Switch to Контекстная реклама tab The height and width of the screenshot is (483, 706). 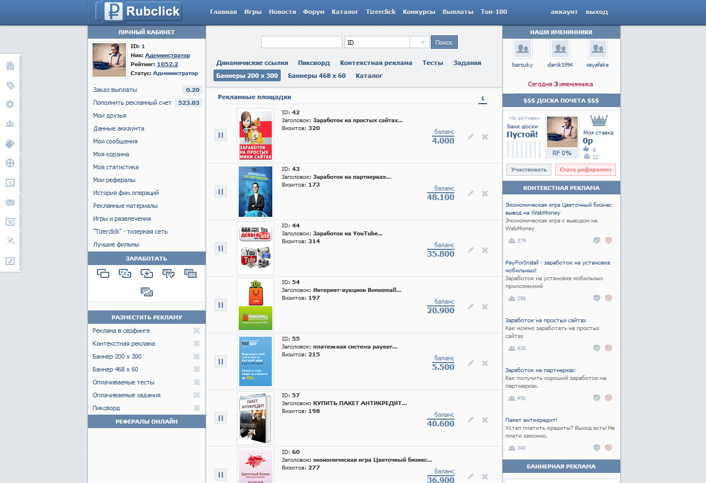pyautogui.click(x=376, y=63)
